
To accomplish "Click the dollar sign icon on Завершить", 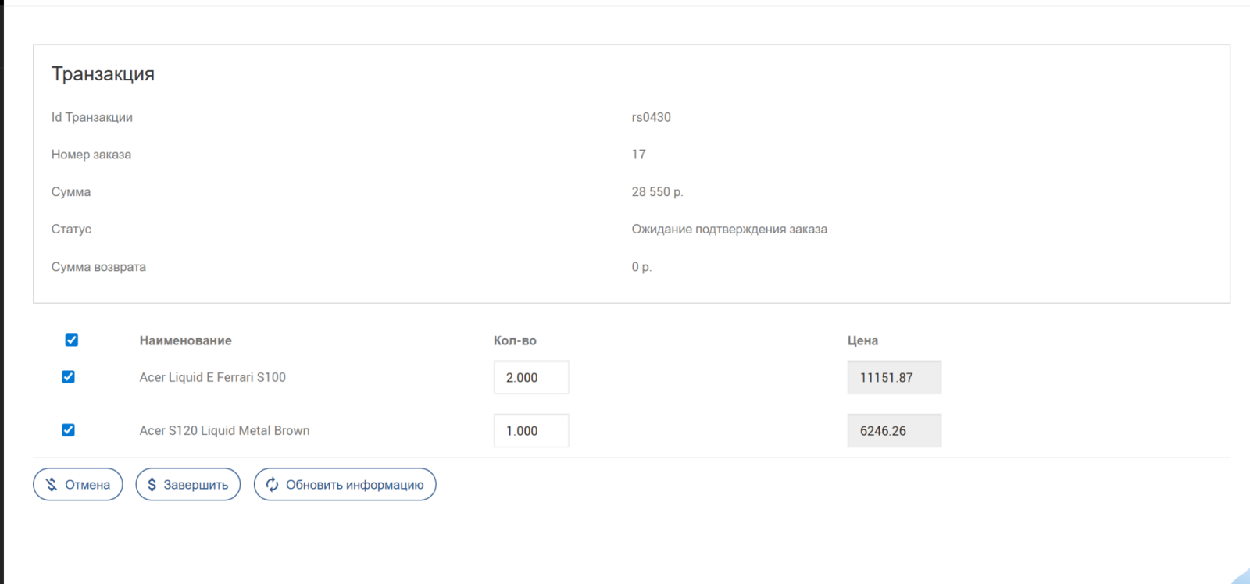I will (x=152, y=484).
